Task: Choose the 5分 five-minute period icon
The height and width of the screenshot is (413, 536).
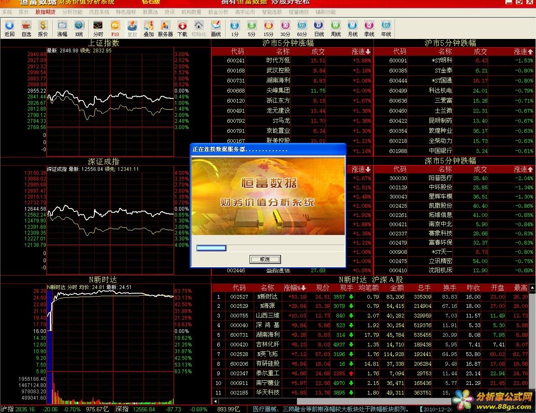Action: pyautogui.click(x=252, y=28)
